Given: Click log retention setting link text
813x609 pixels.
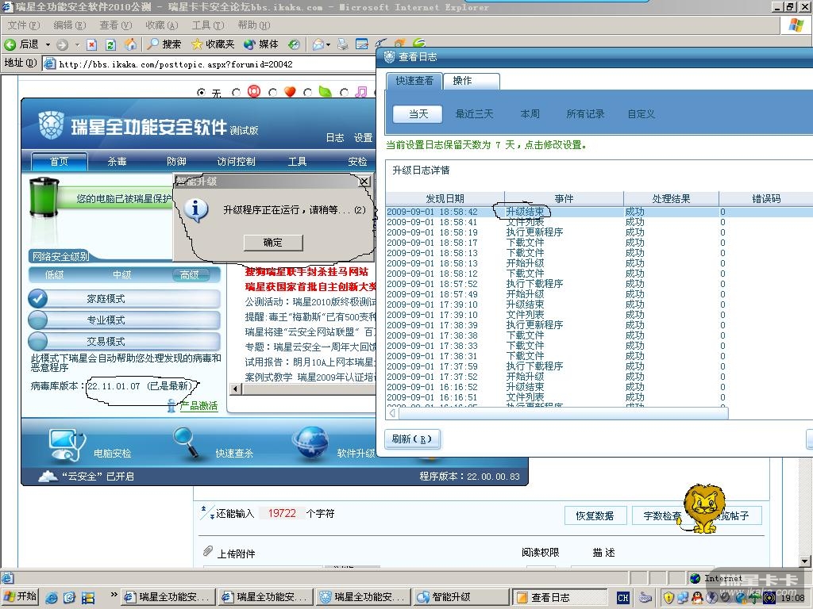Looking at the screenshot, I should tap(487, 145).
